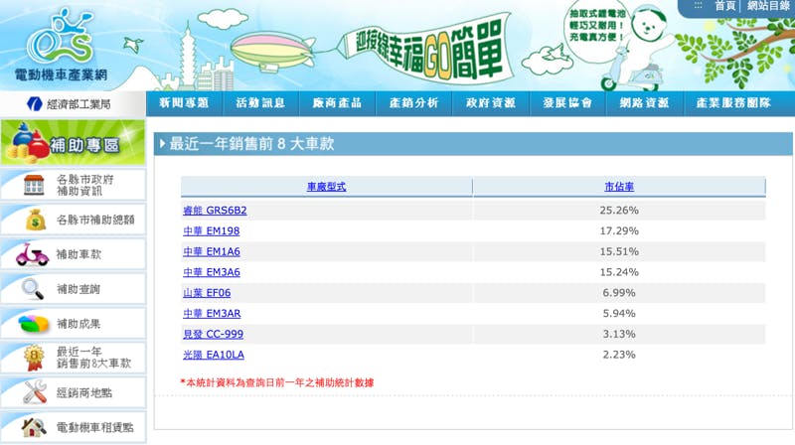Click the money bag icon for 各縣市補助總額
The image size is (795, 445).
pyautogui.click(x=36, y=220)
